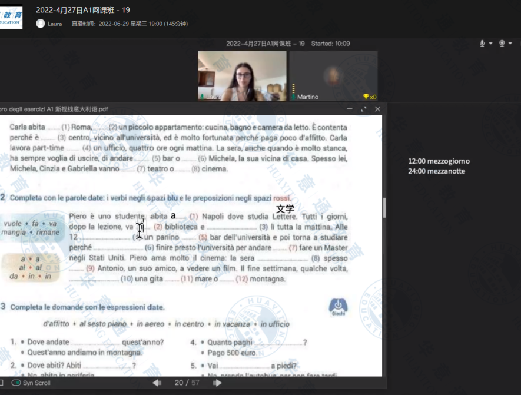The image size is (521, 395).
Task: Click the '12:00 mezzogiorno' chat note
Action: [439, 161]
